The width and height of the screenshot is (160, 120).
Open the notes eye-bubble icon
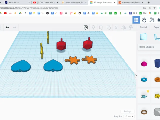coord(86,27)
